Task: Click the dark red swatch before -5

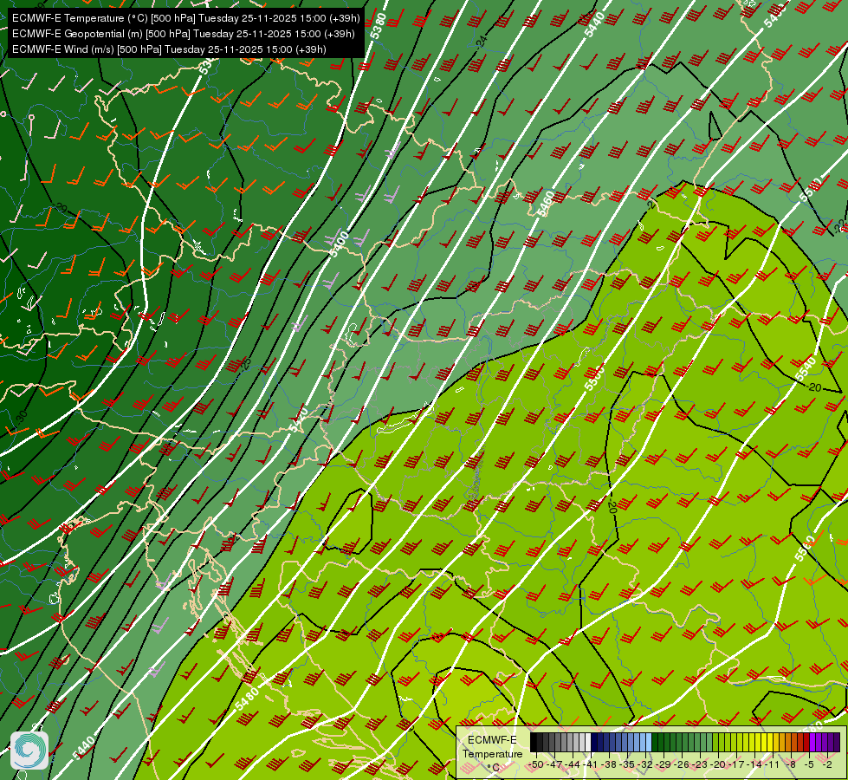Action: [806, 742]
